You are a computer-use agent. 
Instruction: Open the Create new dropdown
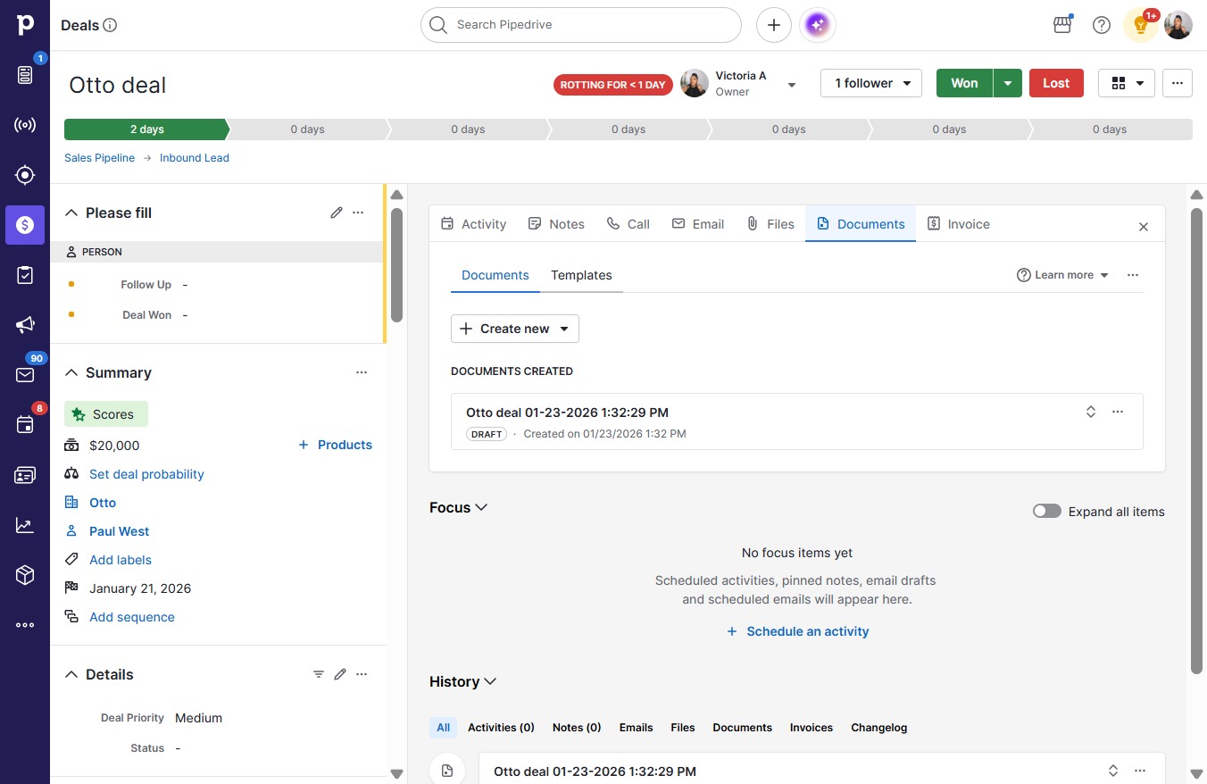click(x=515, y=329)
